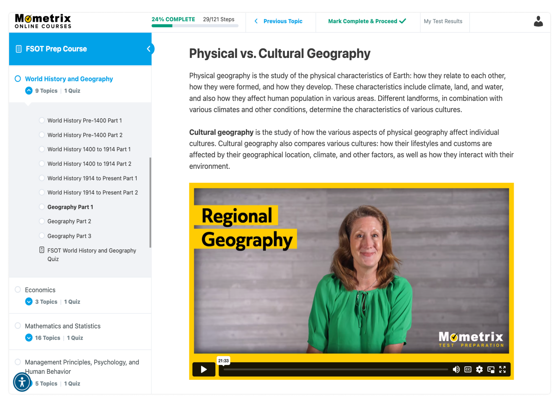Click the Mometrix Online Courses logo
Image resolution: width=559 pixels, height=407 pixels.
[x=43, y=21]
